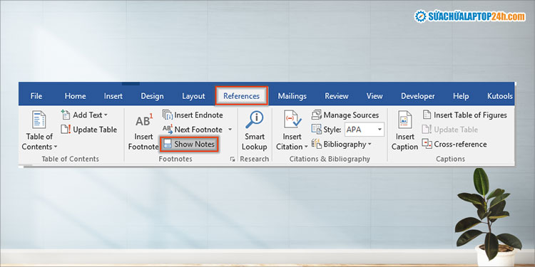The height and width of the screenshot is (267, 535).
Task: Click Update Table in Table of Contents group
Action: [x=88, y=130]
